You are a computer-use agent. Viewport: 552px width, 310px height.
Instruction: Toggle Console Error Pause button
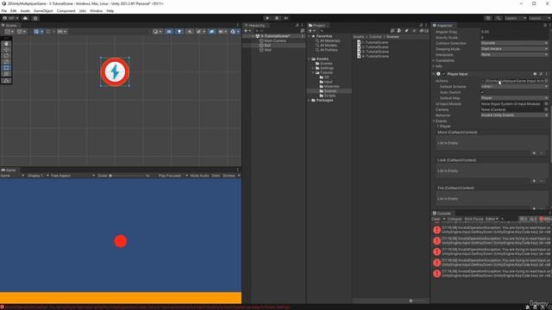pyautogui.click(x=474, y=219)
